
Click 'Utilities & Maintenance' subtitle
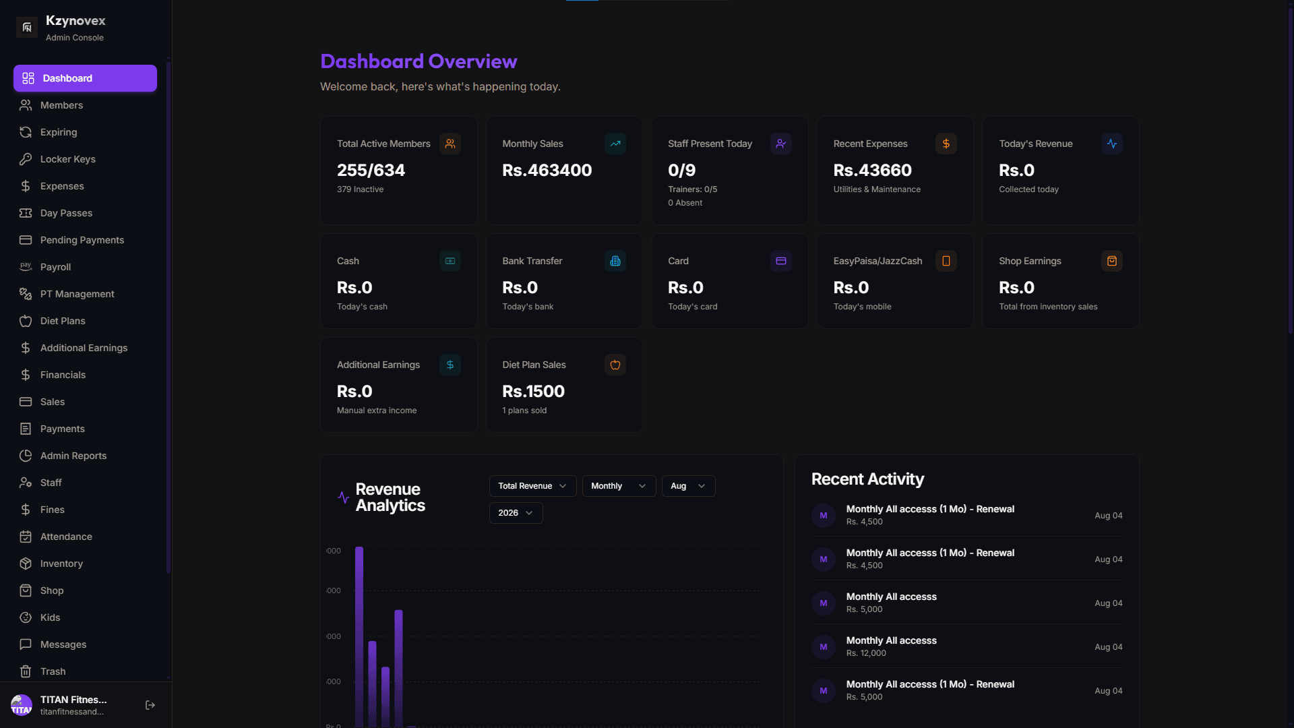(x=877, y=189)
